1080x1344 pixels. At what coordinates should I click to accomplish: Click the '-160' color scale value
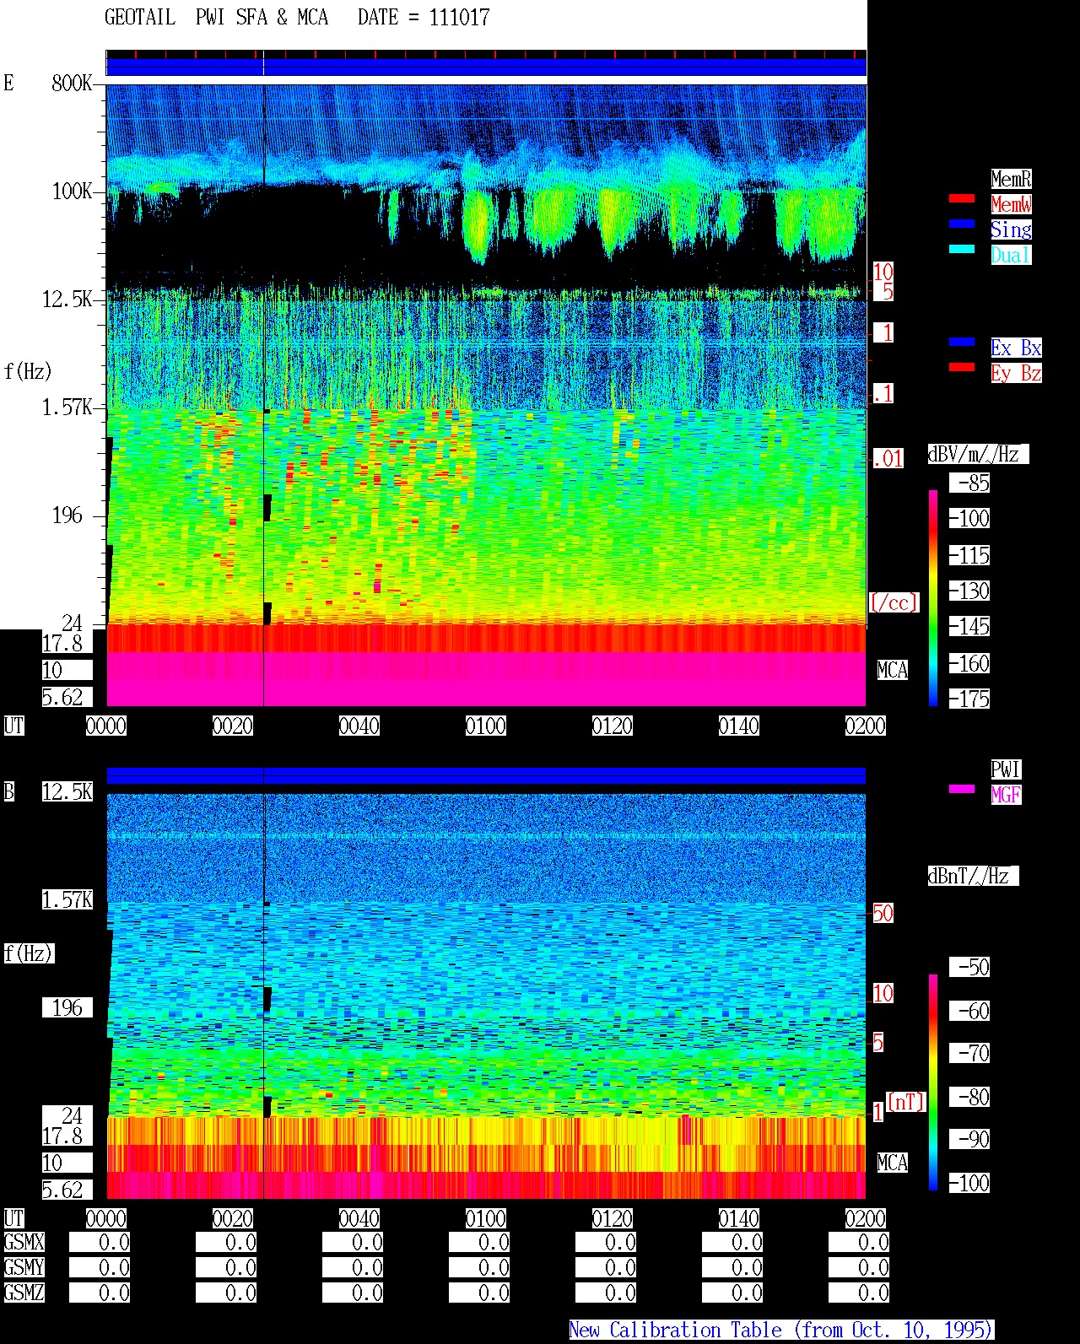point(969,664)
